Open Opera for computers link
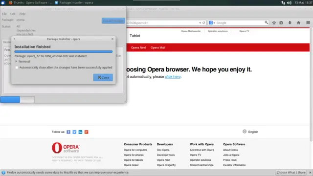Image resolution: width=313 pixels, height=176 pixels. tap(135, 150)
